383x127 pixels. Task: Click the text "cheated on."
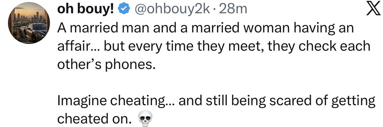(94, 119)
